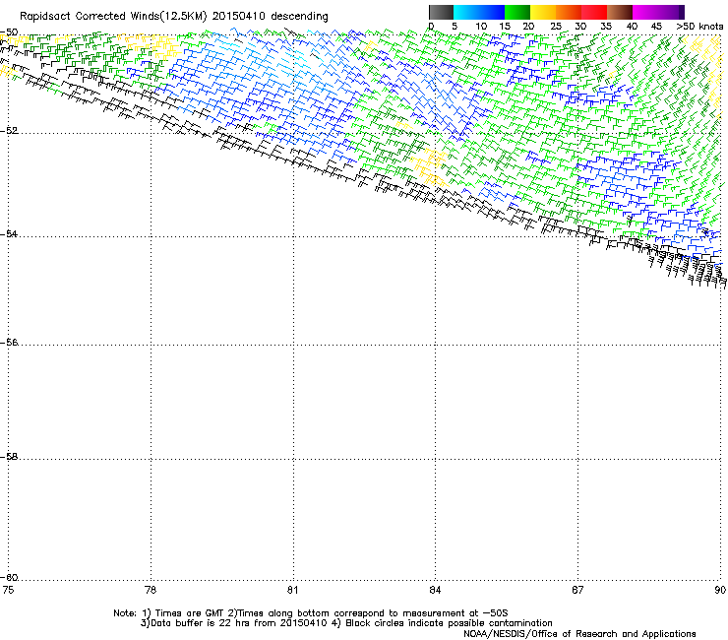Image resolution: width=728 pixels, height=640 pixels.
Task: Click the gray 0-5 knots color swatch
Action: (441, 12)
